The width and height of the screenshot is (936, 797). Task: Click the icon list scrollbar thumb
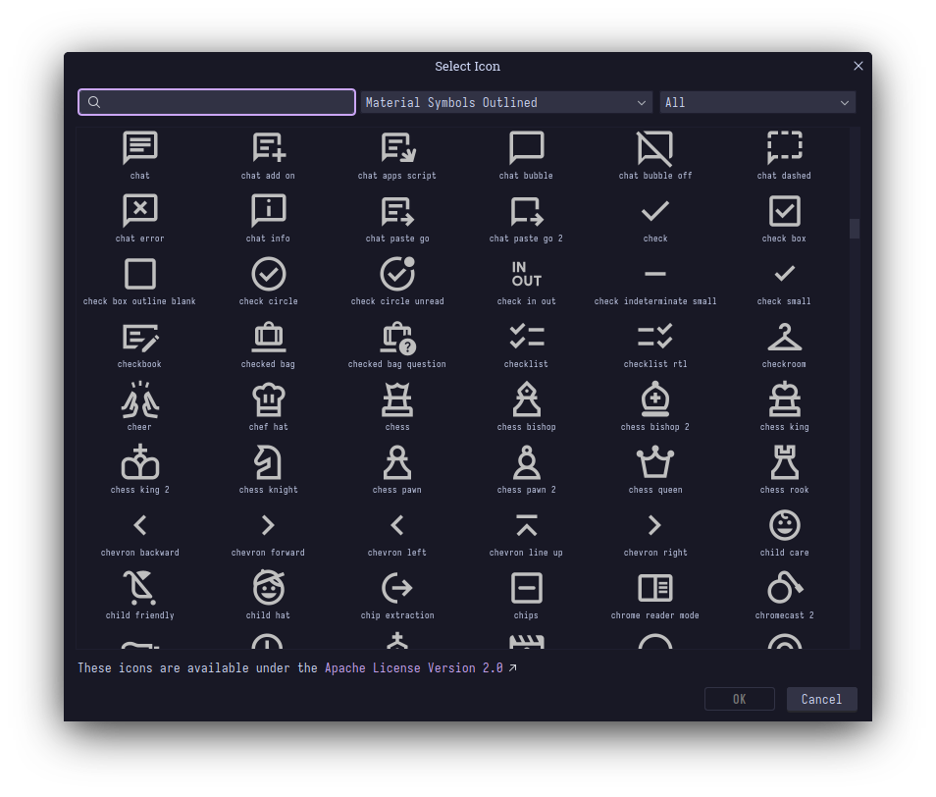tap(855, 229)
